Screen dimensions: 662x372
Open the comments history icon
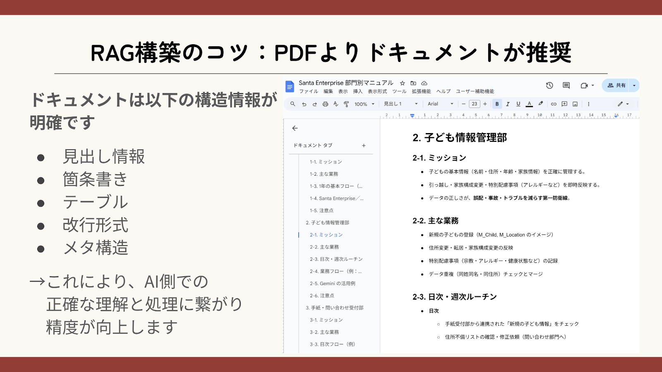566,86
